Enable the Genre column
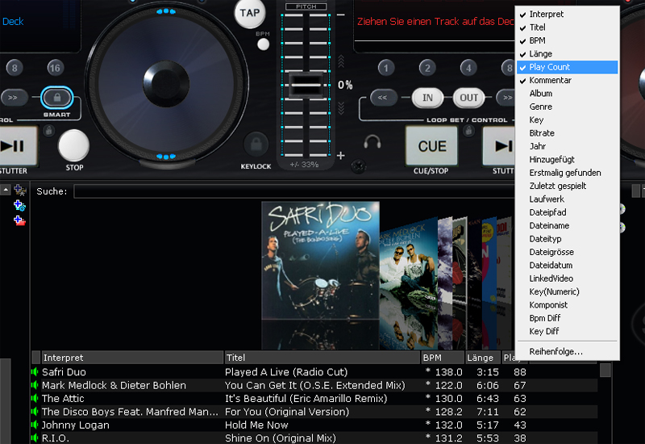Screen dimensions: 645x444 pos(568,107)
